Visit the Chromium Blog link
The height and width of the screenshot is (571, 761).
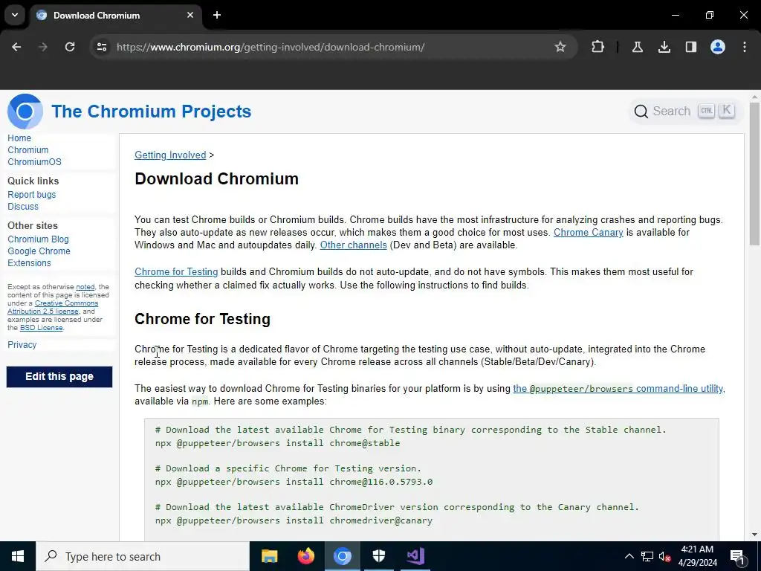point(39,239)
